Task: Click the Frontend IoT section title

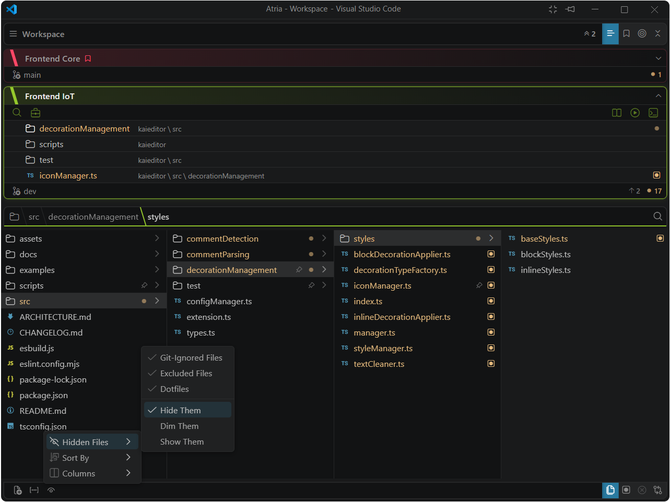Action: [50, 97]
